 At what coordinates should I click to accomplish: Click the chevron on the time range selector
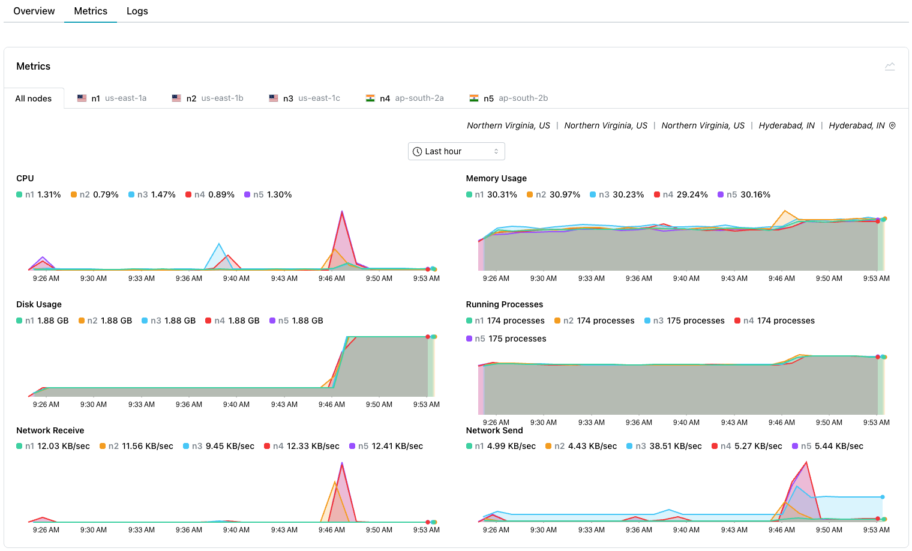tap(495, 151)
